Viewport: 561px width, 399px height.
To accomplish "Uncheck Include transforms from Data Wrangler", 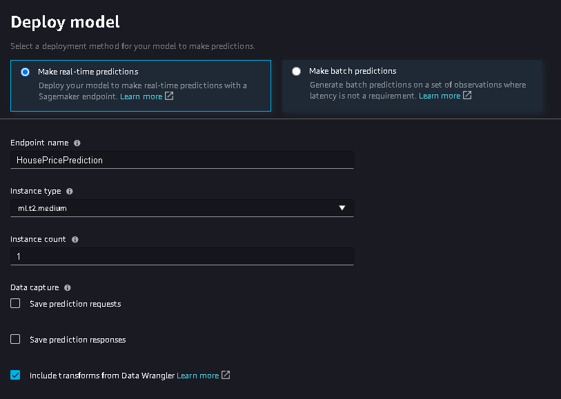I will pos(15,375).
